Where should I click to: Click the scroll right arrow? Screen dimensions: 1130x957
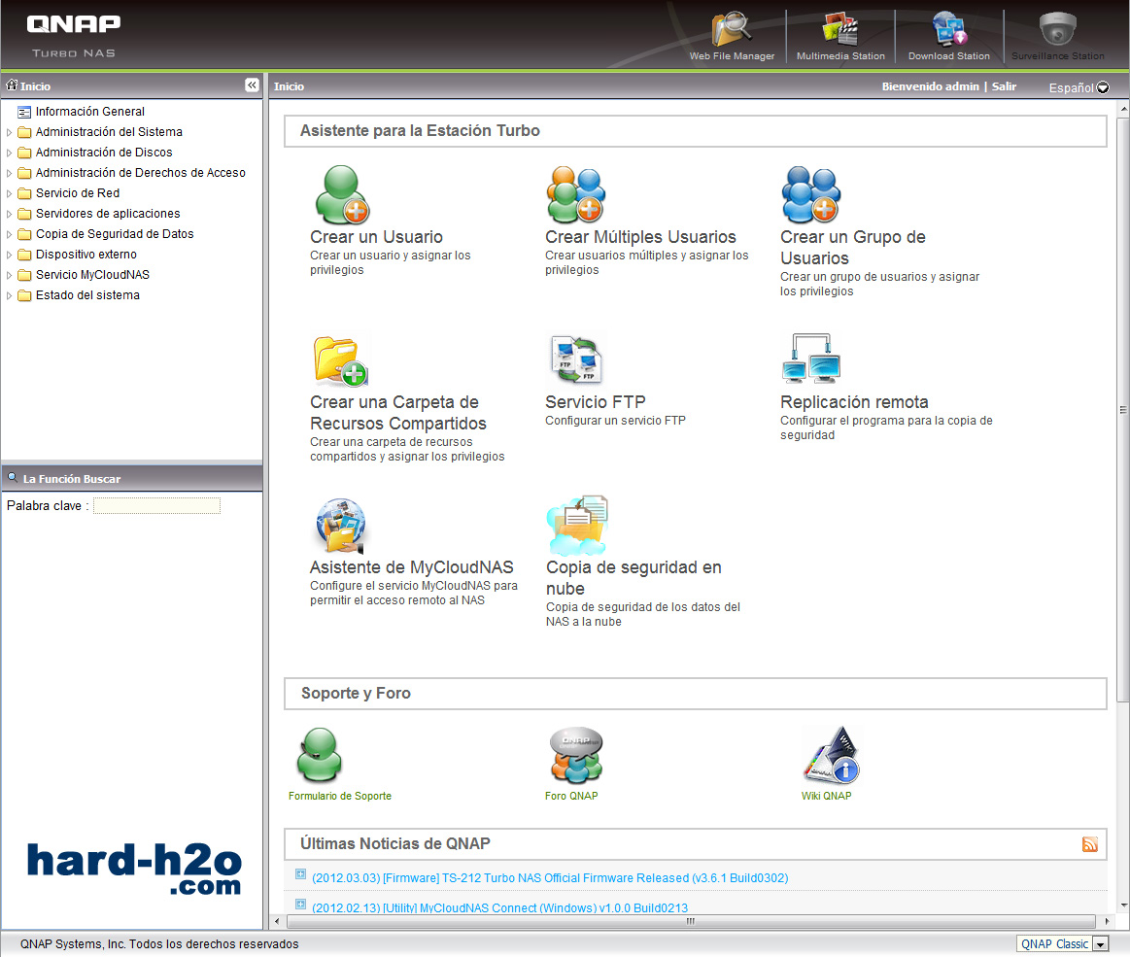point(1107,921)
